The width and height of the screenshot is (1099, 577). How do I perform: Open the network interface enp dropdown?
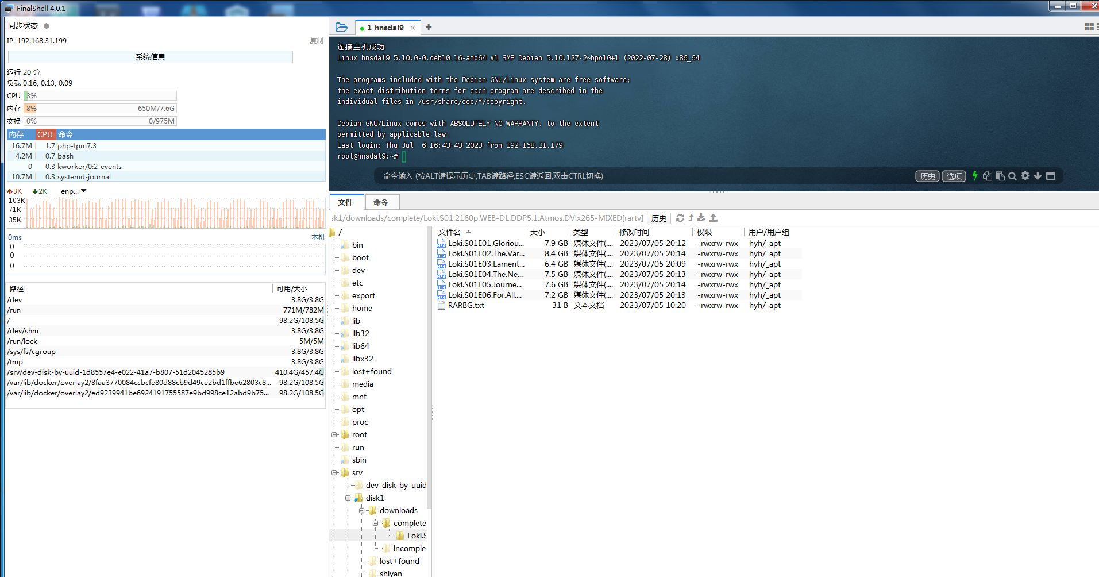point(74,191)
